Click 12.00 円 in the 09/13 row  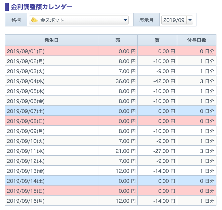point(126,171)
